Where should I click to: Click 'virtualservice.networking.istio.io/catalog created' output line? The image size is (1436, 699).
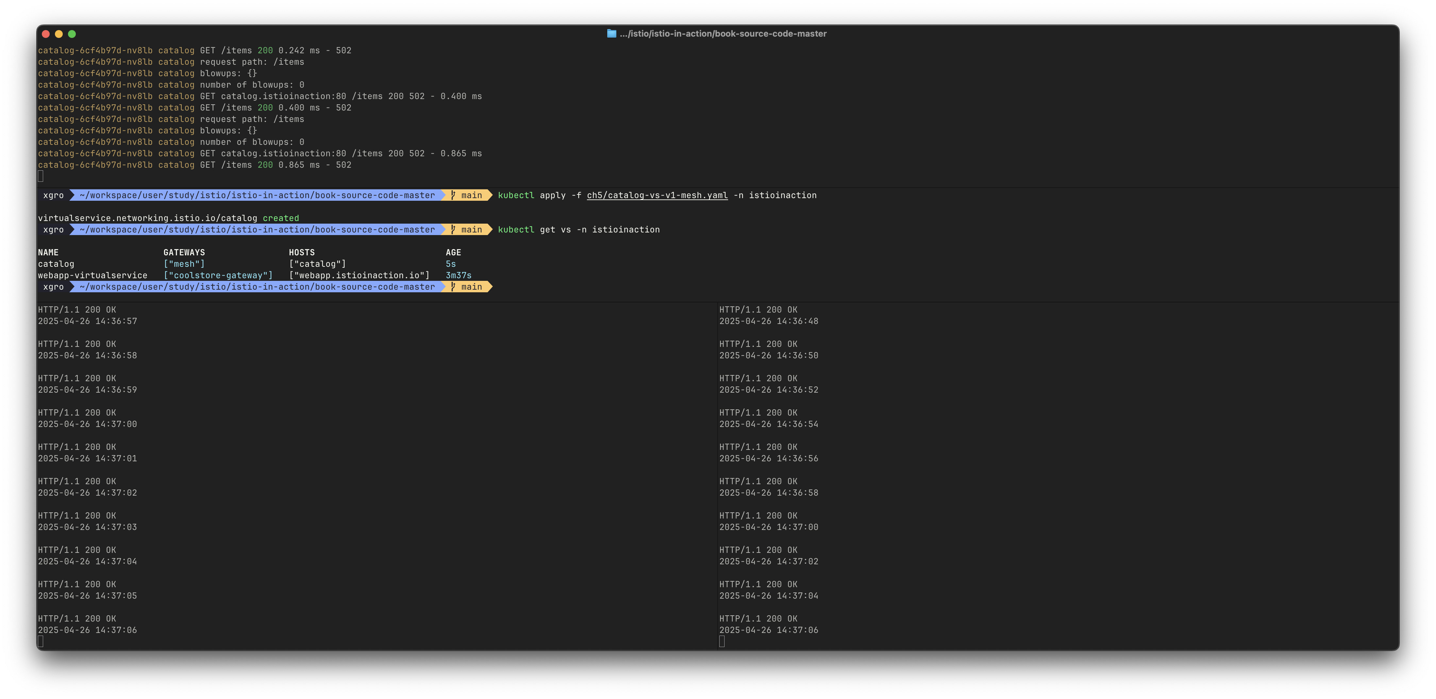pyautogui.click(x=168, y=218)
